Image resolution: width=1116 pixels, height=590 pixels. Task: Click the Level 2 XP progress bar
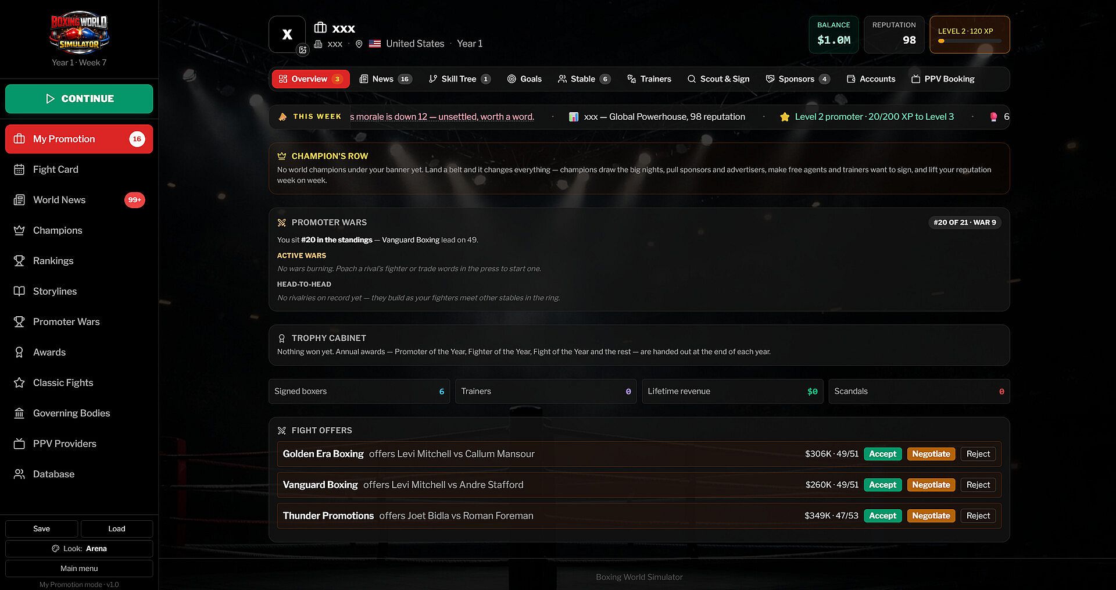click(x=970, y=41)
